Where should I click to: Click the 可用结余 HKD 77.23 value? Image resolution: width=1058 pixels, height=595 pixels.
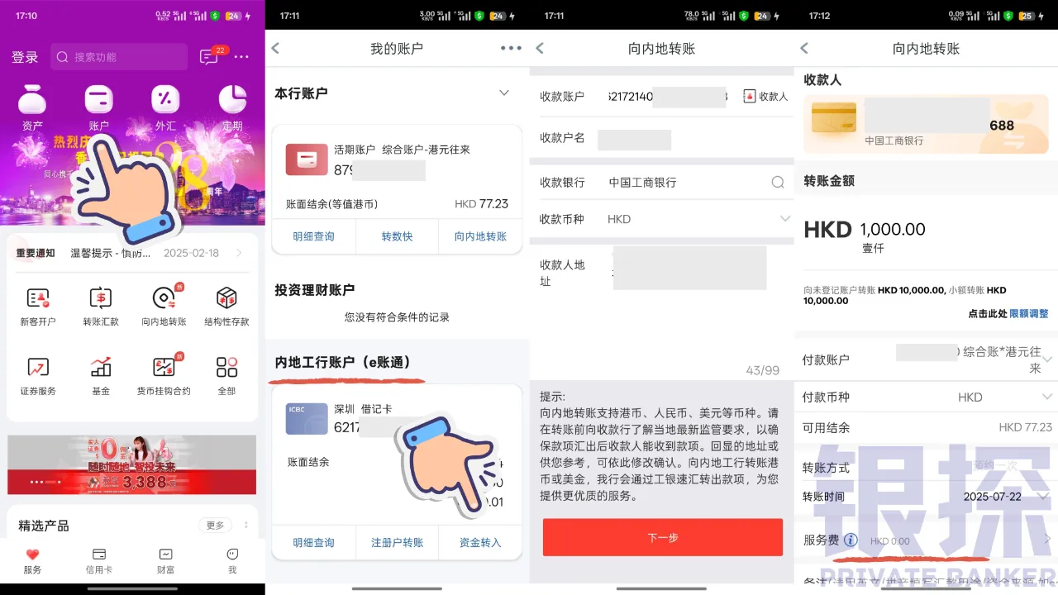(1025, 427)
